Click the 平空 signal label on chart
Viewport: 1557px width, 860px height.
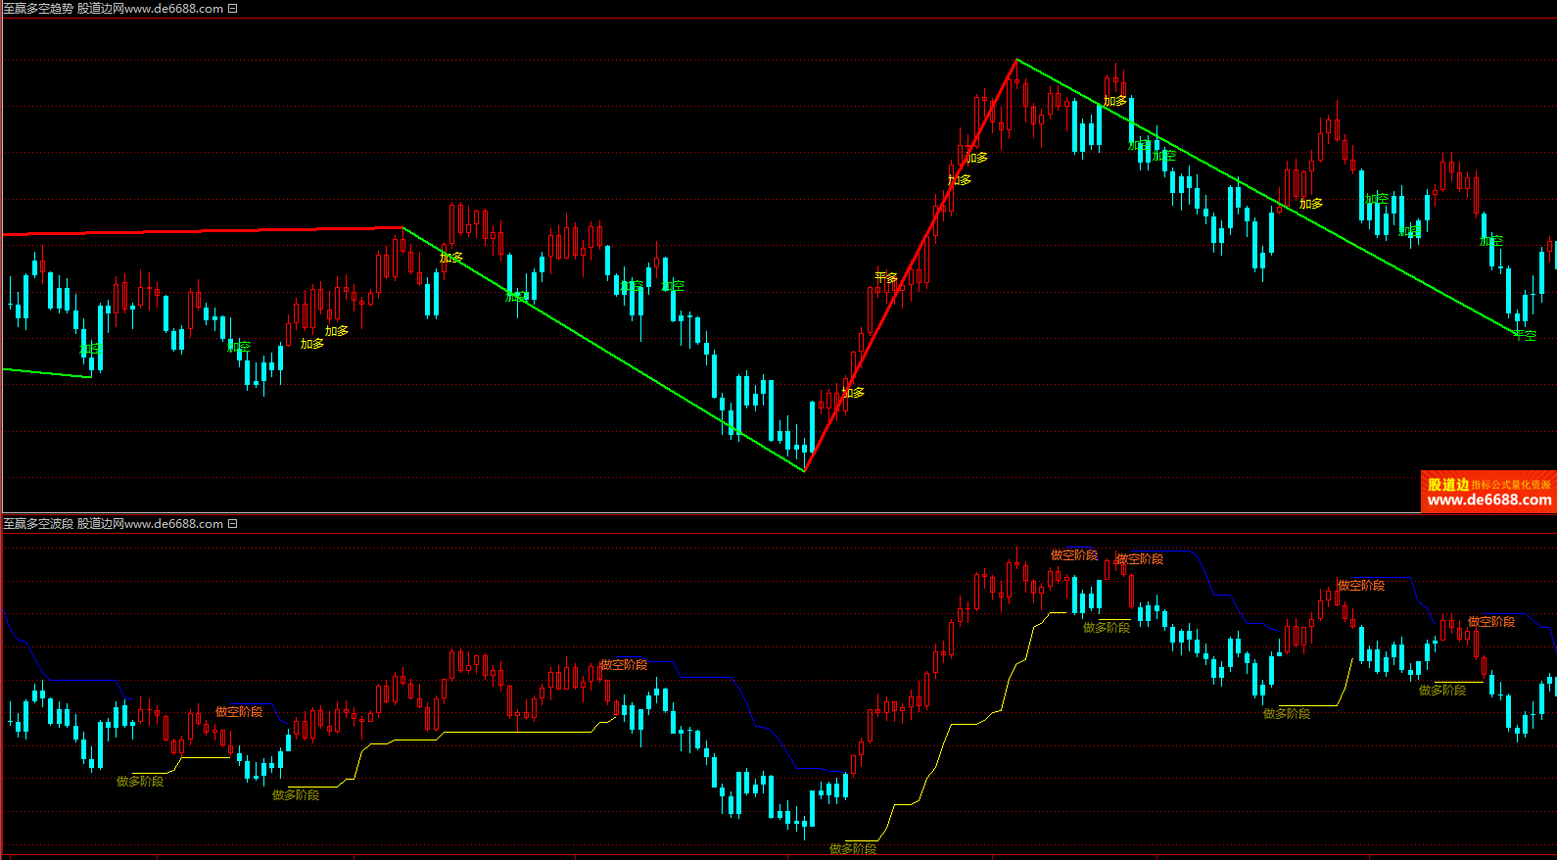tap(1525, 335)
